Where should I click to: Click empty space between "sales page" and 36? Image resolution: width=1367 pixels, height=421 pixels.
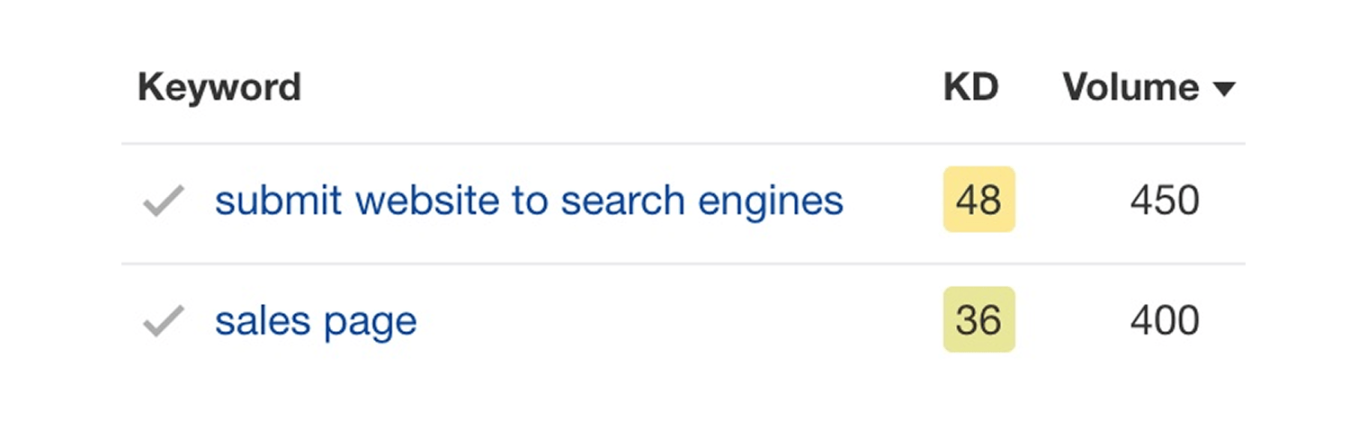pos(675,321)
